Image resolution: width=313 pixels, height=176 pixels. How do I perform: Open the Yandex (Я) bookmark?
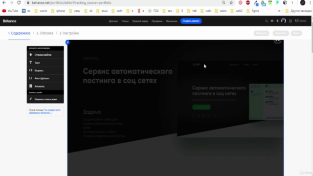pyautogui.click(x=141, y=11)
